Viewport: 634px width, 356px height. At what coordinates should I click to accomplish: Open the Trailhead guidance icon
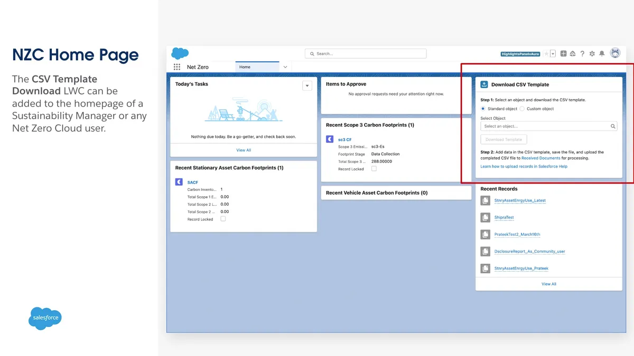pyautogui.click(x=573, y=54)
